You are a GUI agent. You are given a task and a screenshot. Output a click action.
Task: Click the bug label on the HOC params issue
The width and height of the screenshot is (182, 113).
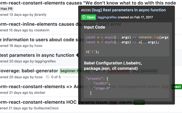tap(113, 102)
